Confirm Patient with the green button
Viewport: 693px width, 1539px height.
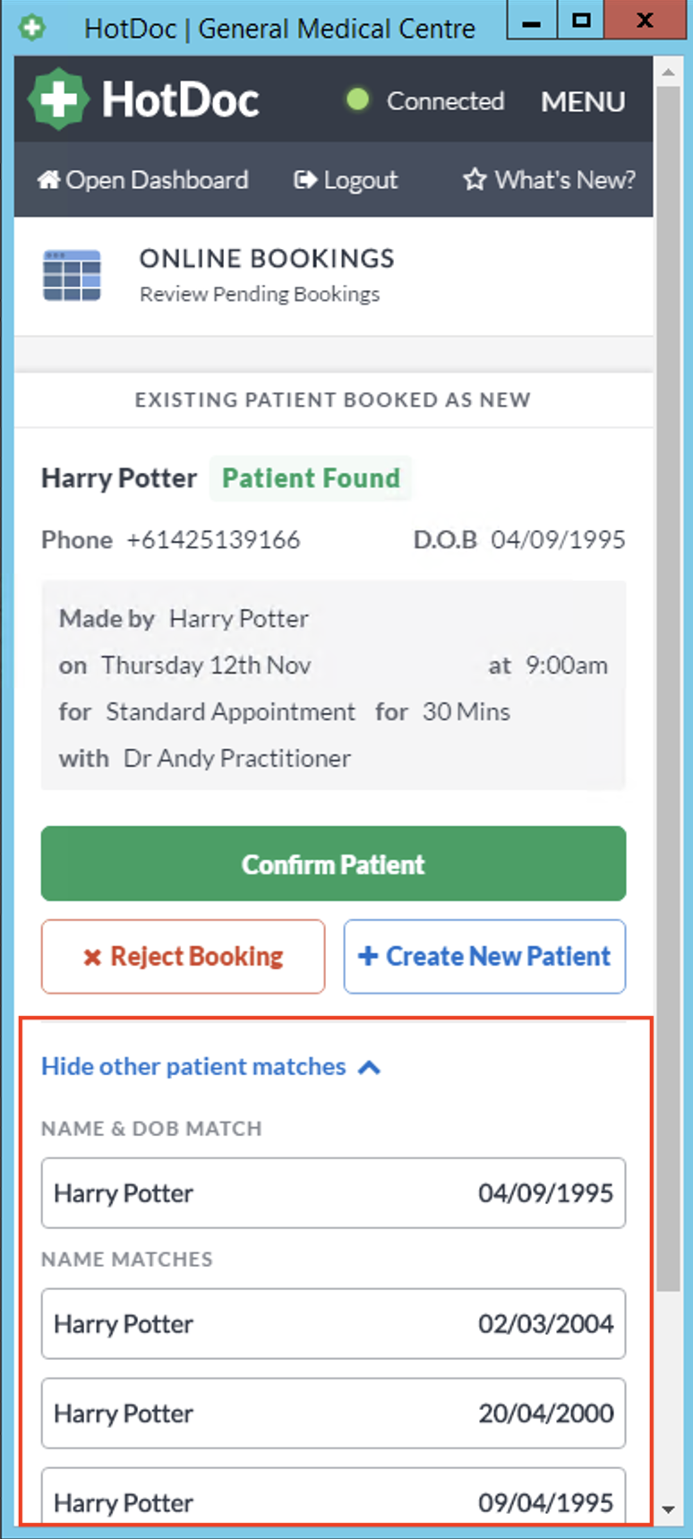333,864
